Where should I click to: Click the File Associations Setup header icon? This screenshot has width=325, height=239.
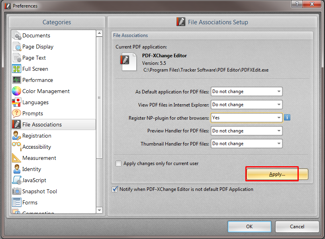point(181,22)
